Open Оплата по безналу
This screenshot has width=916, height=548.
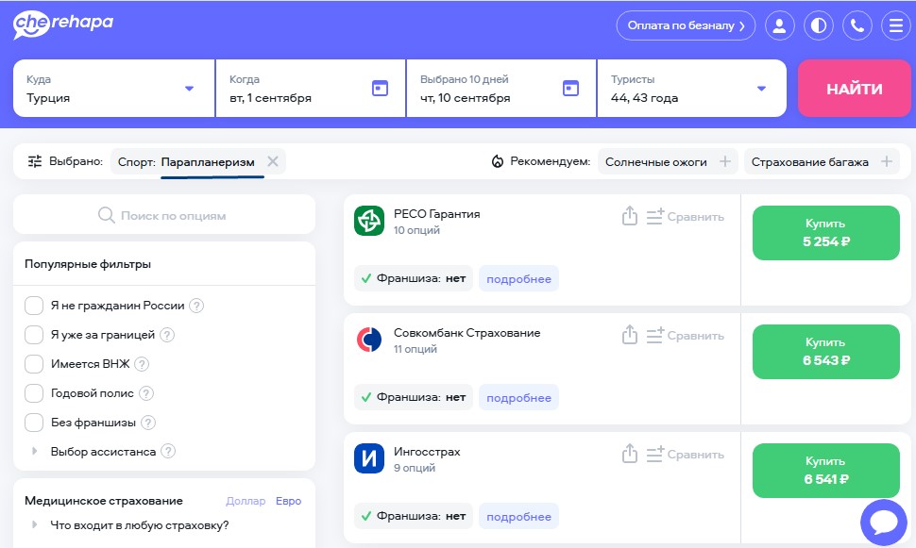(686, 25)
